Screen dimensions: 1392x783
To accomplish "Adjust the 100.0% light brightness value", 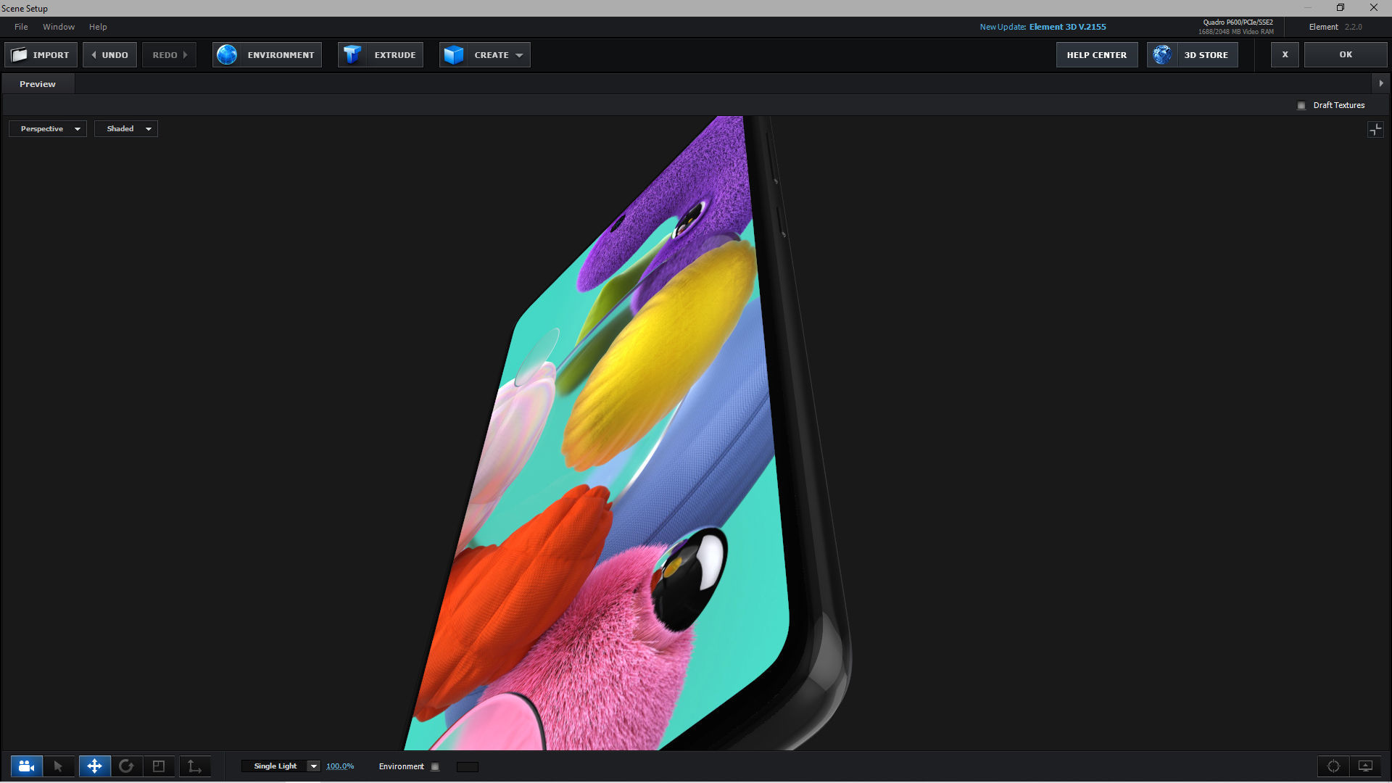I will pos(340,766).
